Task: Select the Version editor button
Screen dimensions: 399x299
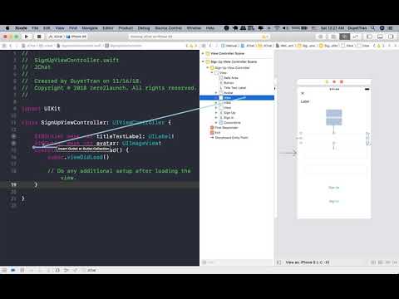Action: 355,37
